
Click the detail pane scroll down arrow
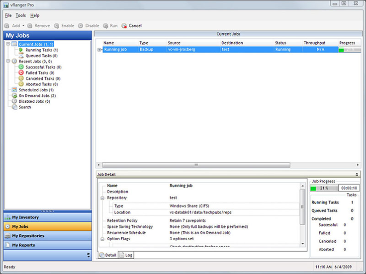pyautogui.click(x=302, y=244)
